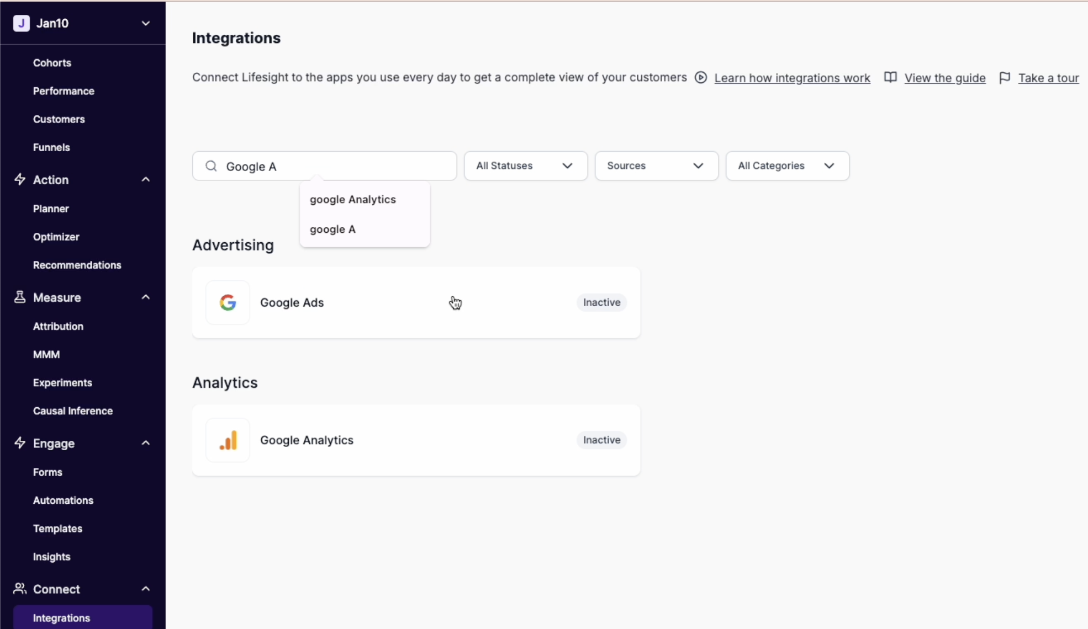Collapse the Action sidebar section
This screenshot has width=1088, height=629.
(x=146, y=180)
